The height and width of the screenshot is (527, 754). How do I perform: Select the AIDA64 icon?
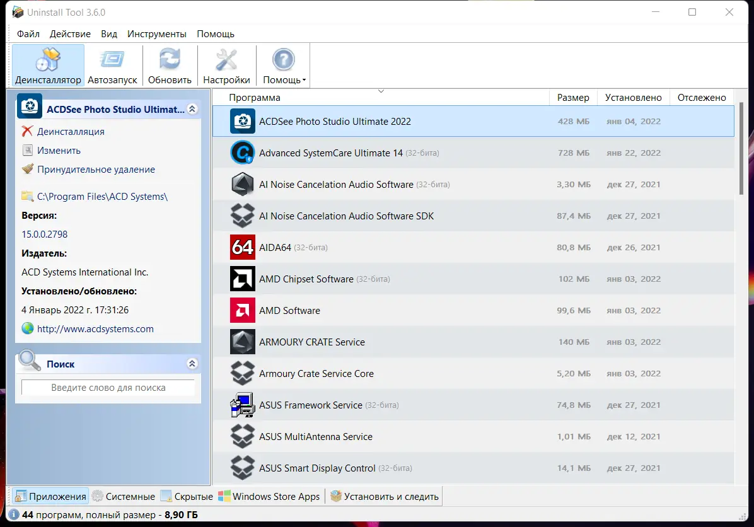(242, 247)
